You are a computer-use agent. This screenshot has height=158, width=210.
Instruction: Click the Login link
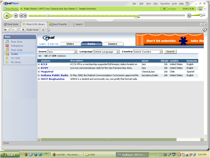[x=42, y=44]
